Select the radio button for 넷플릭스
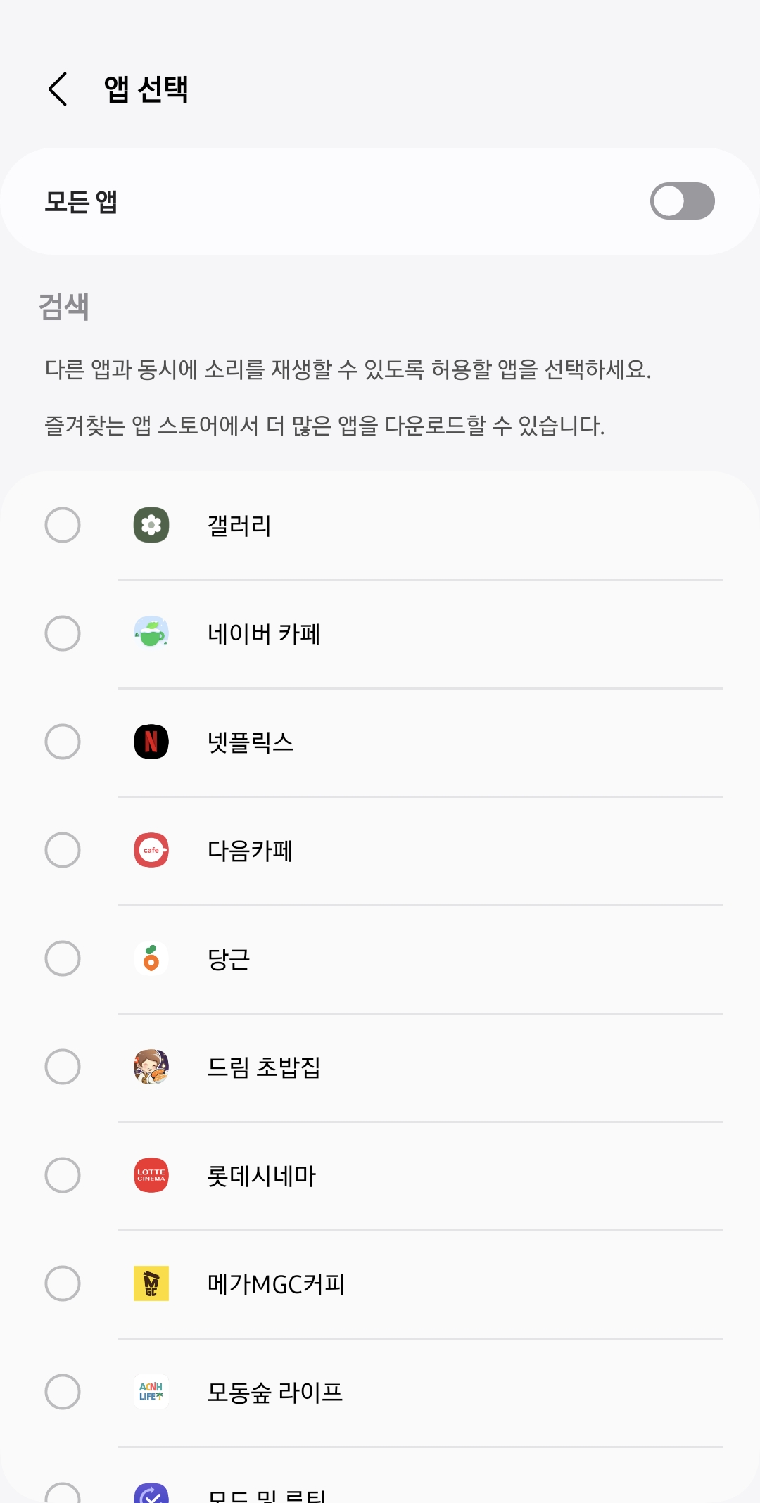 [x=63, y=742]
